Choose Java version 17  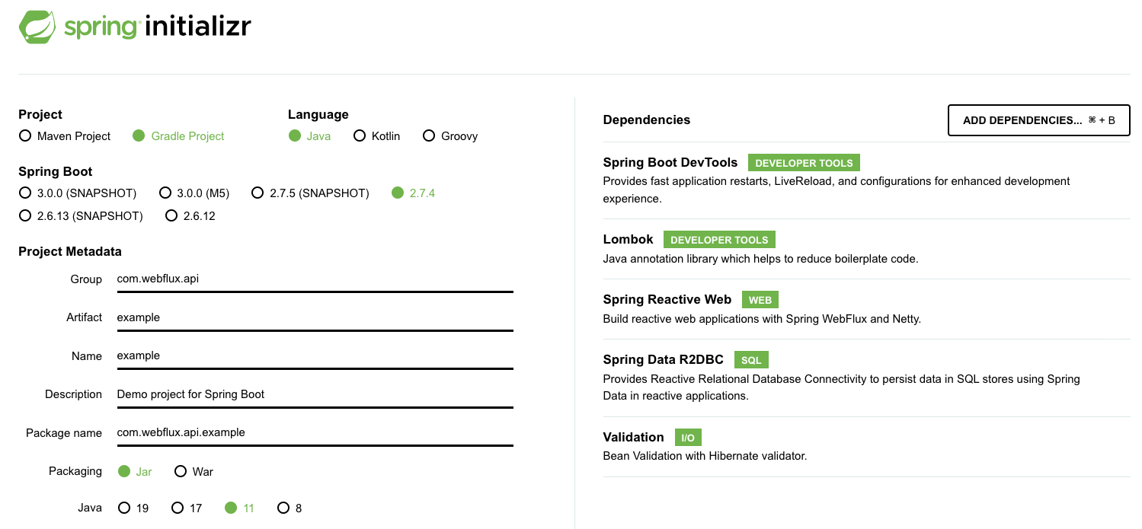[186, 508]
